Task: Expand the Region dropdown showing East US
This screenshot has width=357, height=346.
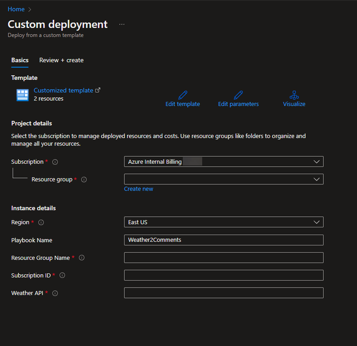Action: tap(223, 222)
